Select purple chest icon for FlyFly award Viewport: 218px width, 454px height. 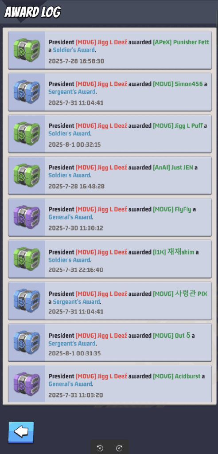[x=27, y=217]
